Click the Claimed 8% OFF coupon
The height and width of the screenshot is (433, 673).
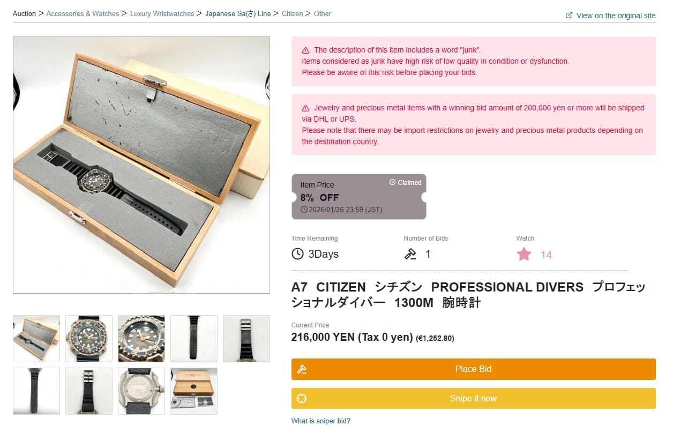point(358,197)
